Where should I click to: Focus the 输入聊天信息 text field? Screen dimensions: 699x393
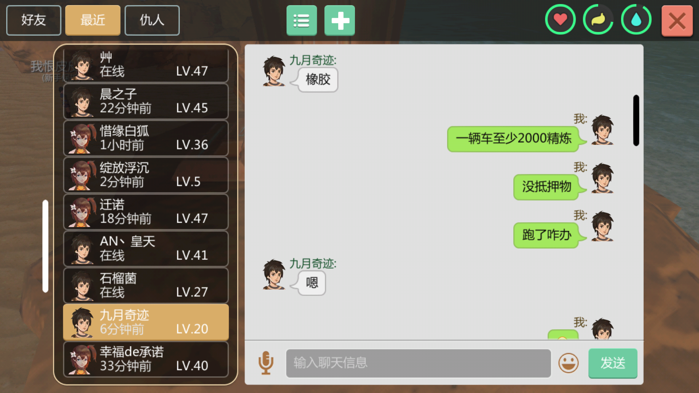(x=418, y=363)
